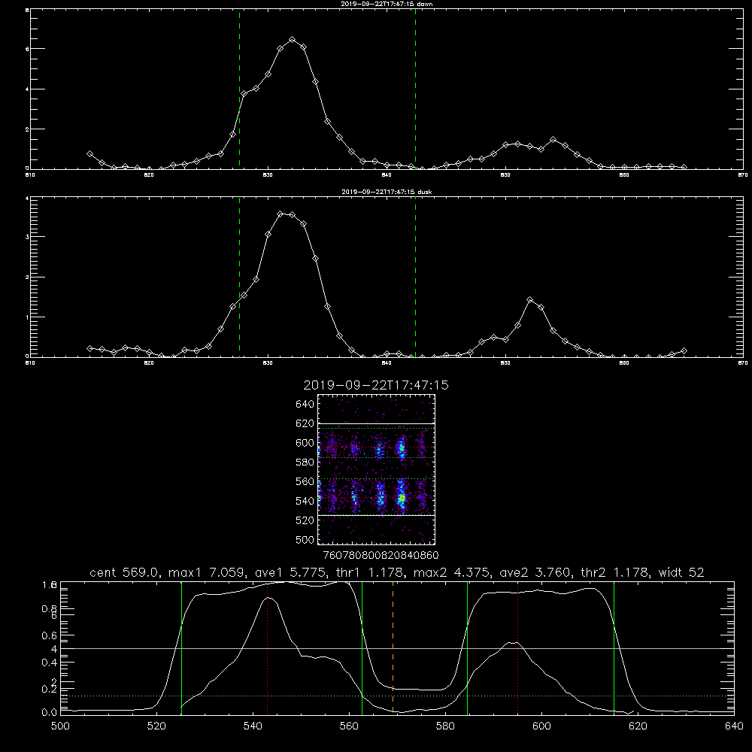Screen dimensions: 752x752
Task: Click the secondary peak near 854 in the dawn plot
Action: click(x=553, y=140)
